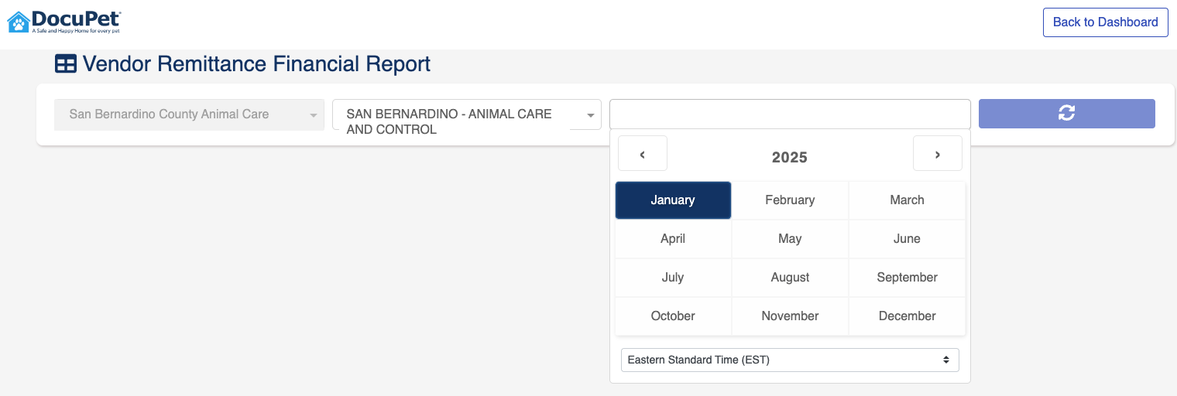Click Back to Dashboard button
The image size is (1177, 396).
[1105, 22]
